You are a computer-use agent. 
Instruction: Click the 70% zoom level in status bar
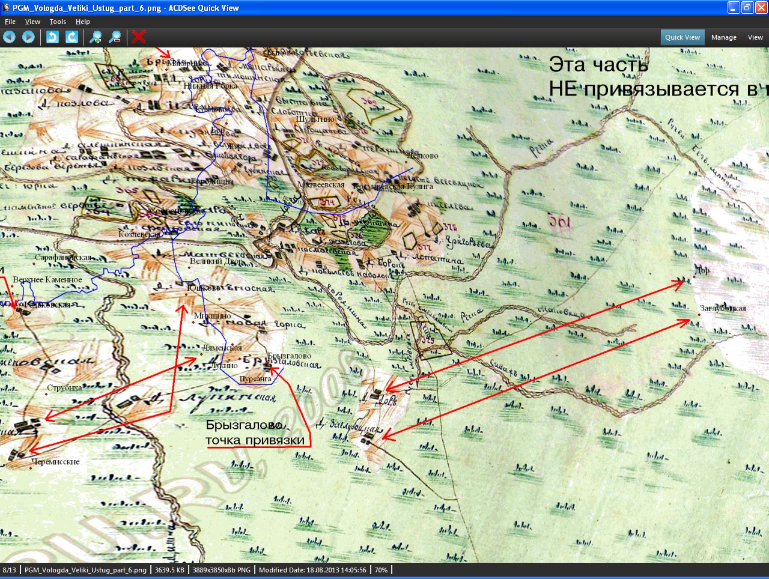click(x=381, y=570)
